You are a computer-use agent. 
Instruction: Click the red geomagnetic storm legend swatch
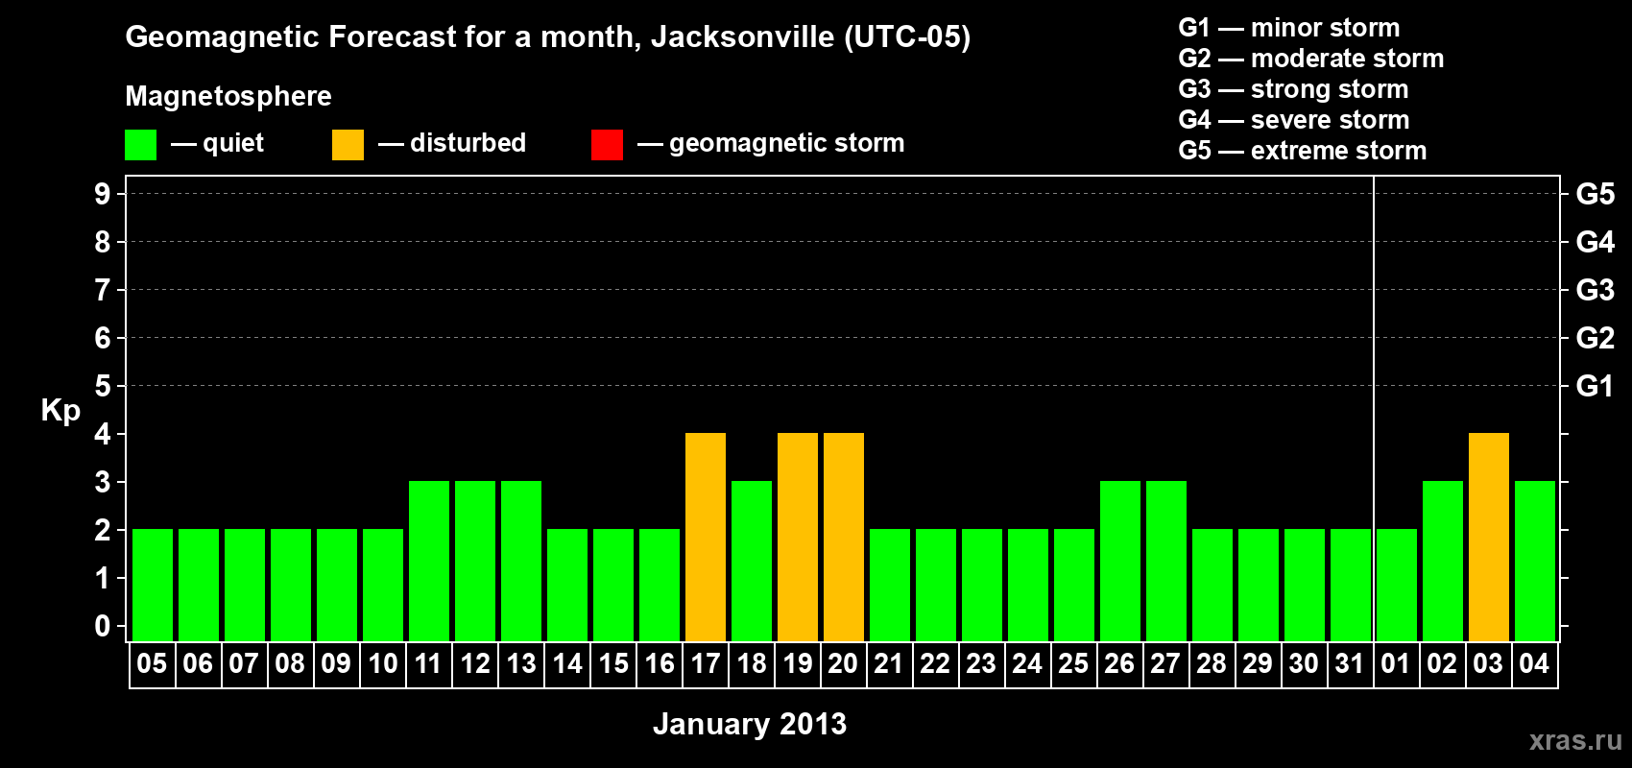[607, 145]
